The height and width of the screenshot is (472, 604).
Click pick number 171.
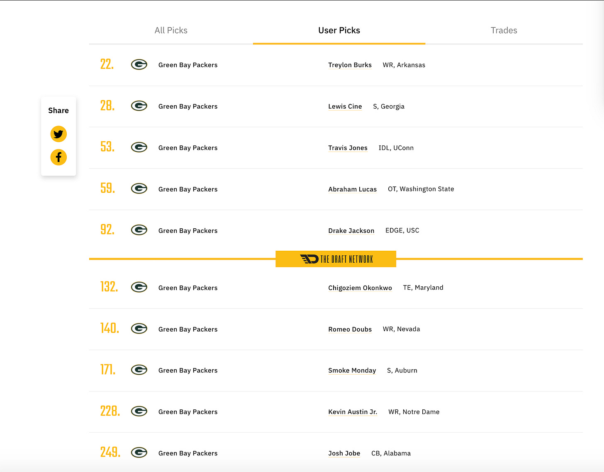point(108,370)
